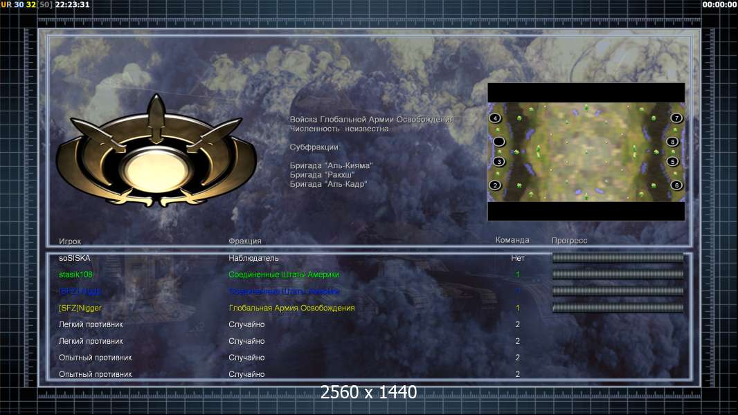Image resolution: width=738 pixels, height=415 pixels.
Task: Click the Субфракции label
Action: pos(314,147)
